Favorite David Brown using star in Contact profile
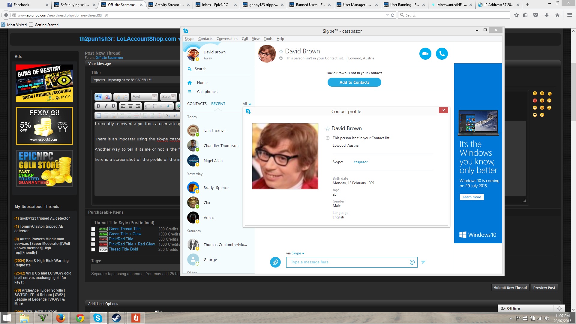 coord(328,129)
